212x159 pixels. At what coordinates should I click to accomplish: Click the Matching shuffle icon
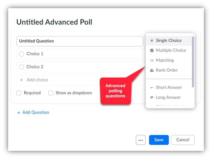(x=152, y=60)
